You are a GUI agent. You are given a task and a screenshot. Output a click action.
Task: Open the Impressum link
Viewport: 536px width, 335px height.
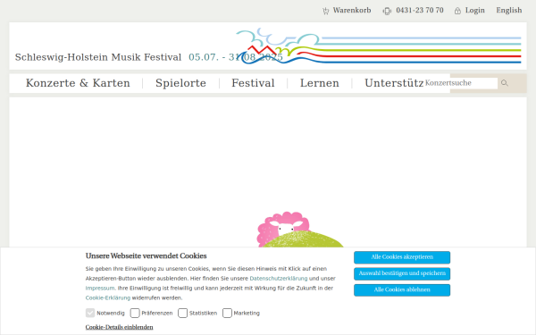[100, 289]
